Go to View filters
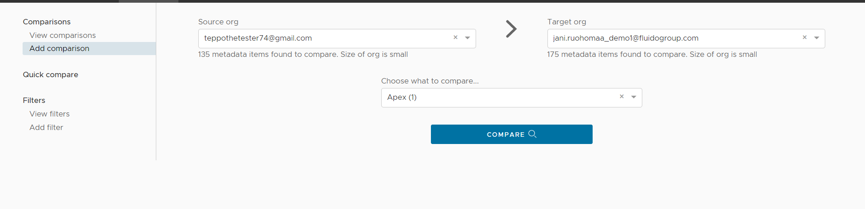This screenshot has width=865, height=209. 49,114
